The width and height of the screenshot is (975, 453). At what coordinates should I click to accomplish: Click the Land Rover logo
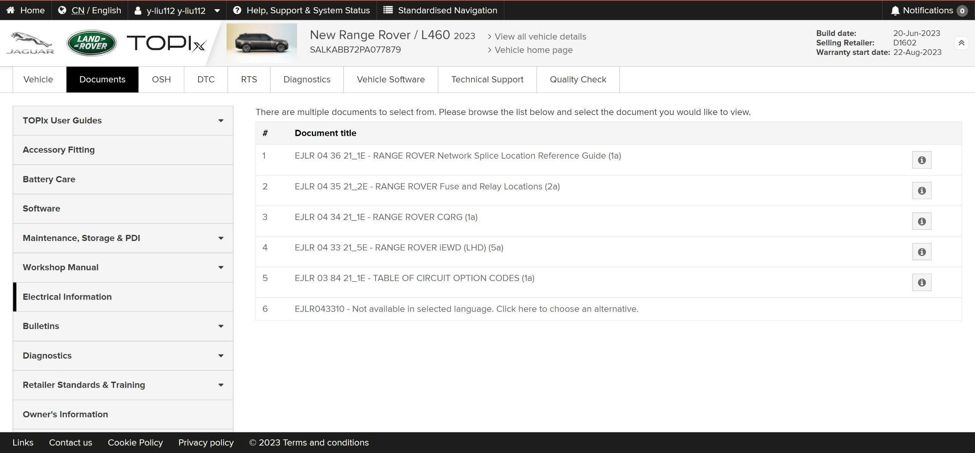pos(91,43)
